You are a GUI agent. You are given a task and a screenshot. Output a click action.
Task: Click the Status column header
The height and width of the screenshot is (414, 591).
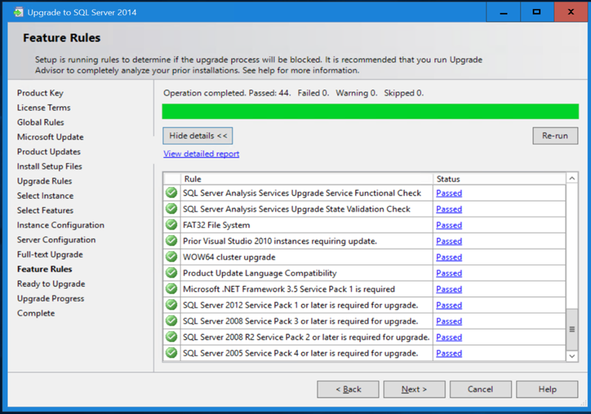[x=499, y=179]
